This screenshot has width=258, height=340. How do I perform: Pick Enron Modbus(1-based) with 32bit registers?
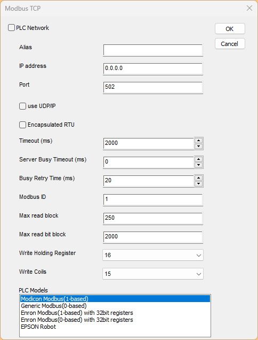click(77, 313)
